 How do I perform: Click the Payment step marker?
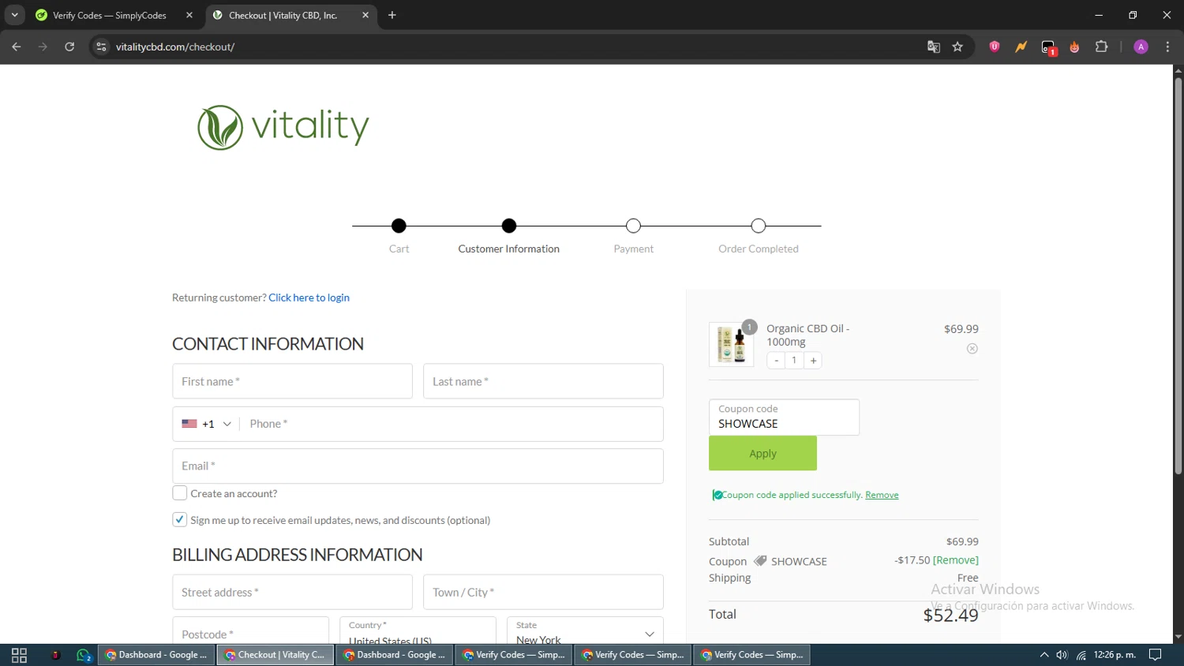click(633, 226)
